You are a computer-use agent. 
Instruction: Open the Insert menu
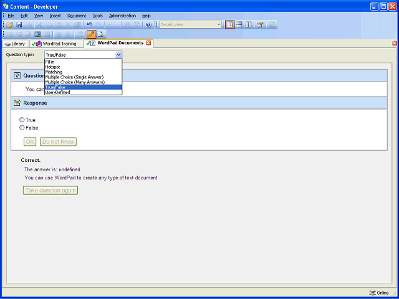pyautogui.click(x=55, y=16)
